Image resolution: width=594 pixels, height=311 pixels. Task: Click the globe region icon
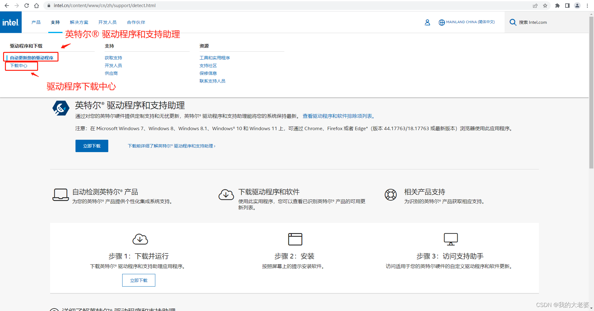click(441, 22)
